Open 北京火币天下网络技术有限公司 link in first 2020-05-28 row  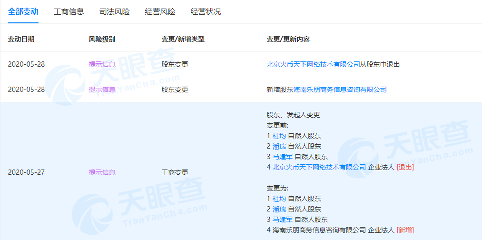tap(313, 65)
